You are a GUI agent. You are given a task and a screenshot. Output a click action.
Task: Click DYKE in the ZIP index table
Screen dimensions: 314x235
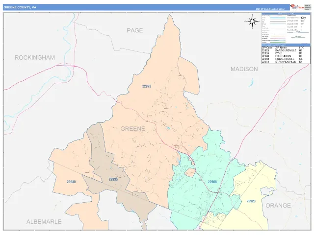click(279, 53)
